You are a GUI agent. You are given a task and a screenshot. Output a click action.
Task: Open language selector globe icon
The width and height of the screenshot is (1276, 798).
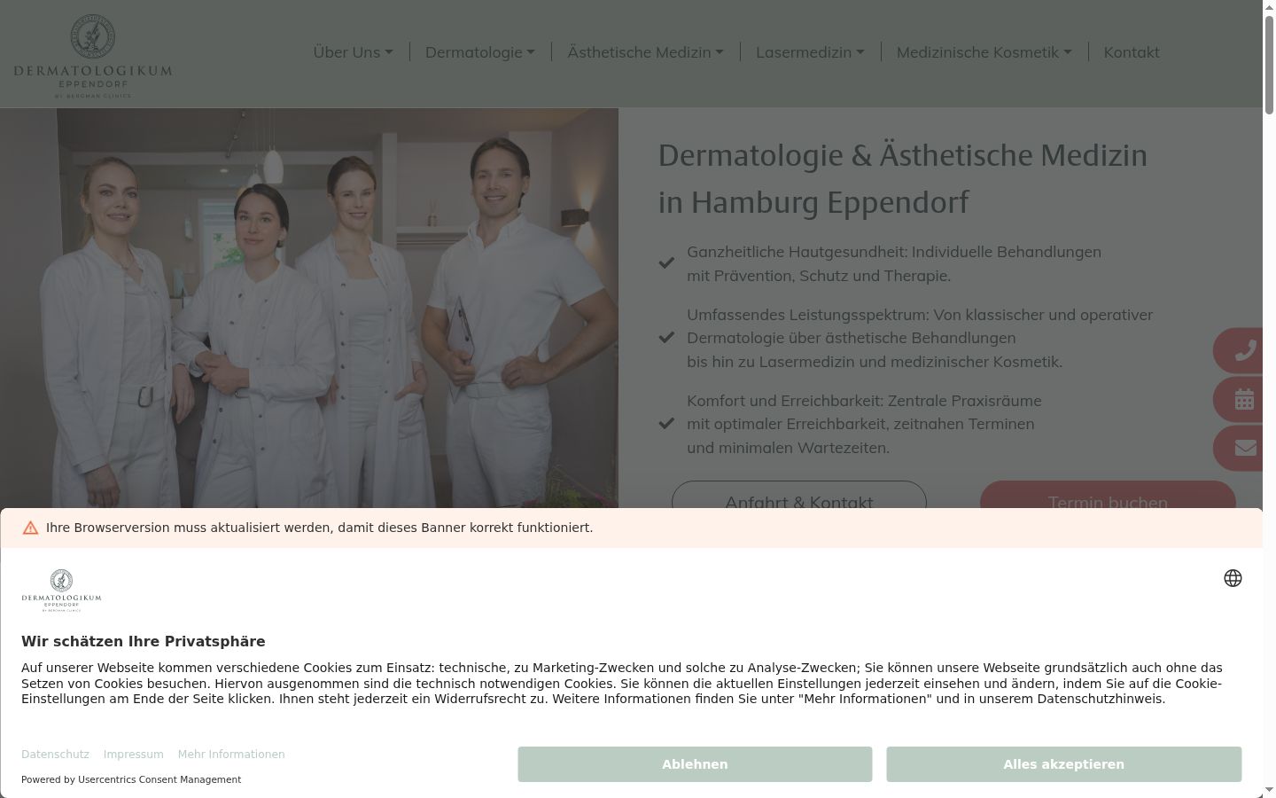(1233, 578)
